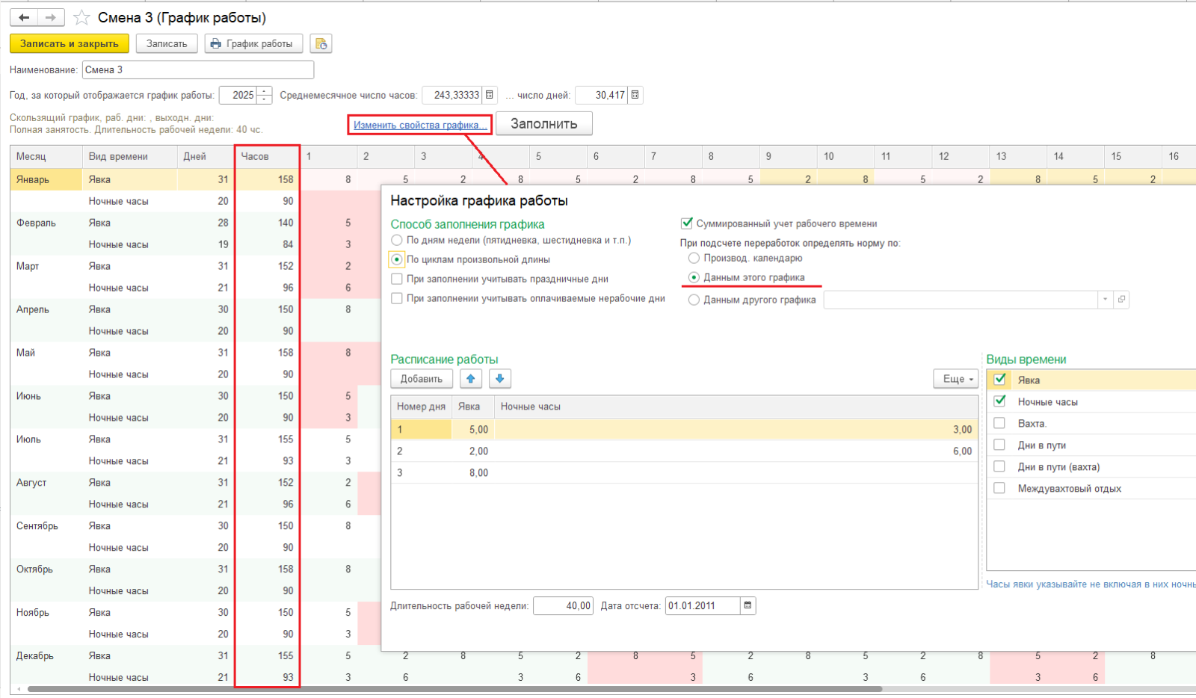This screenshot has width=1196, height=698.
Task: Open calculator for number of days field
Action: click(635, 95)
